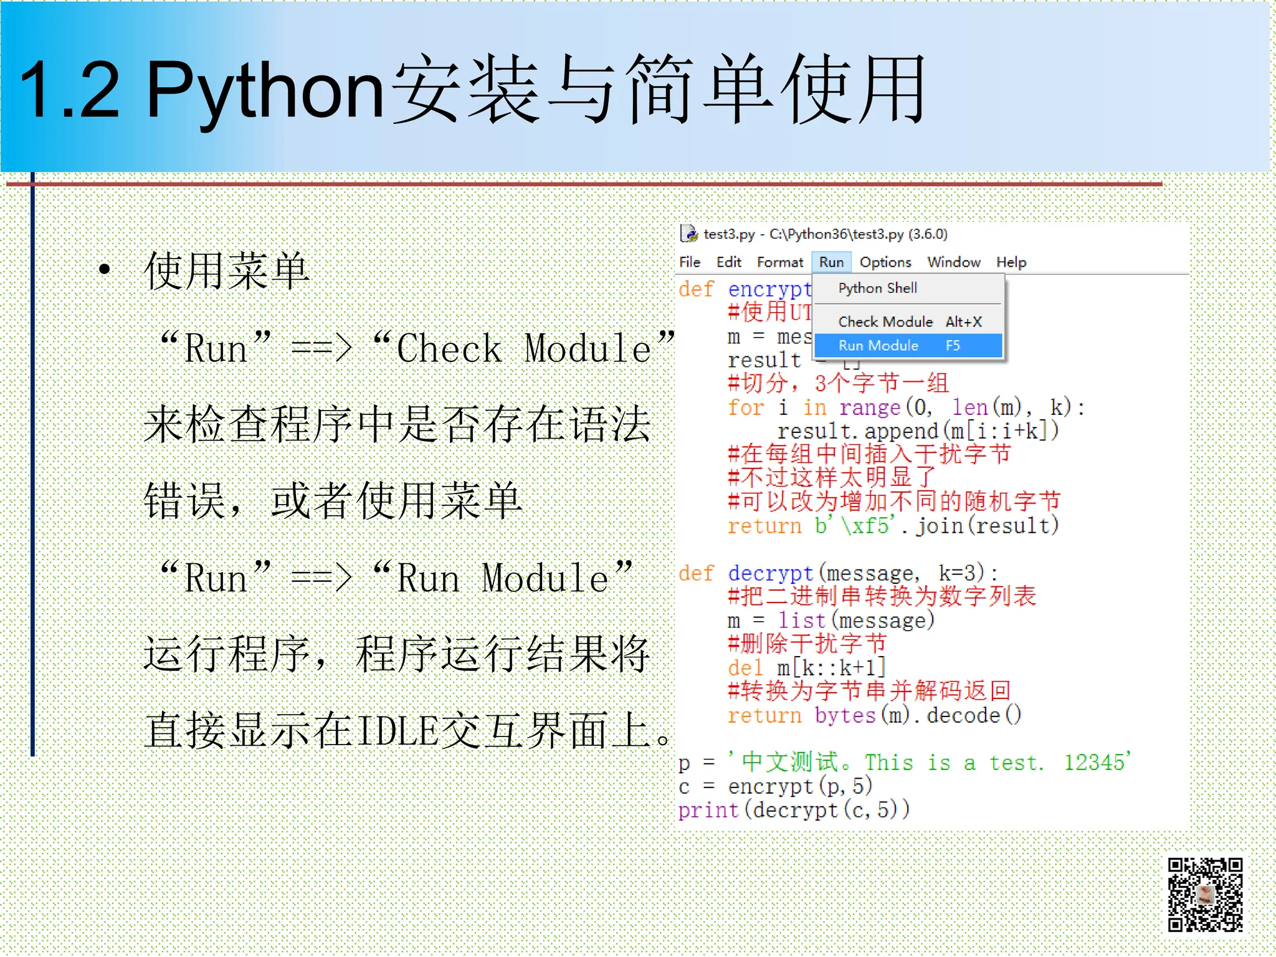The image size is (1276, 957).
Task: Open the Edit menu in IDLE
Action: click(x=728, y=262)
